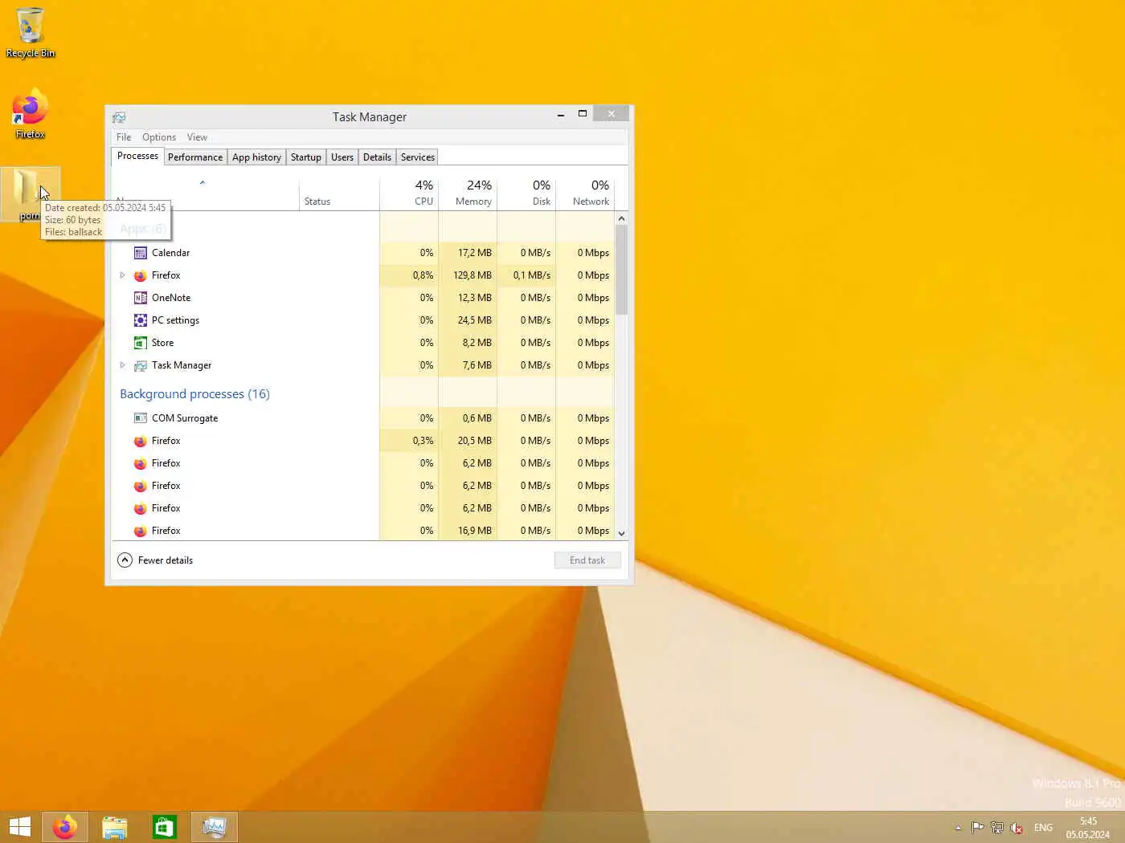Image resolution: width=1125 pixels, height=843 pixels.
Task: Expand the Task Manager process group
Action: 123,365
